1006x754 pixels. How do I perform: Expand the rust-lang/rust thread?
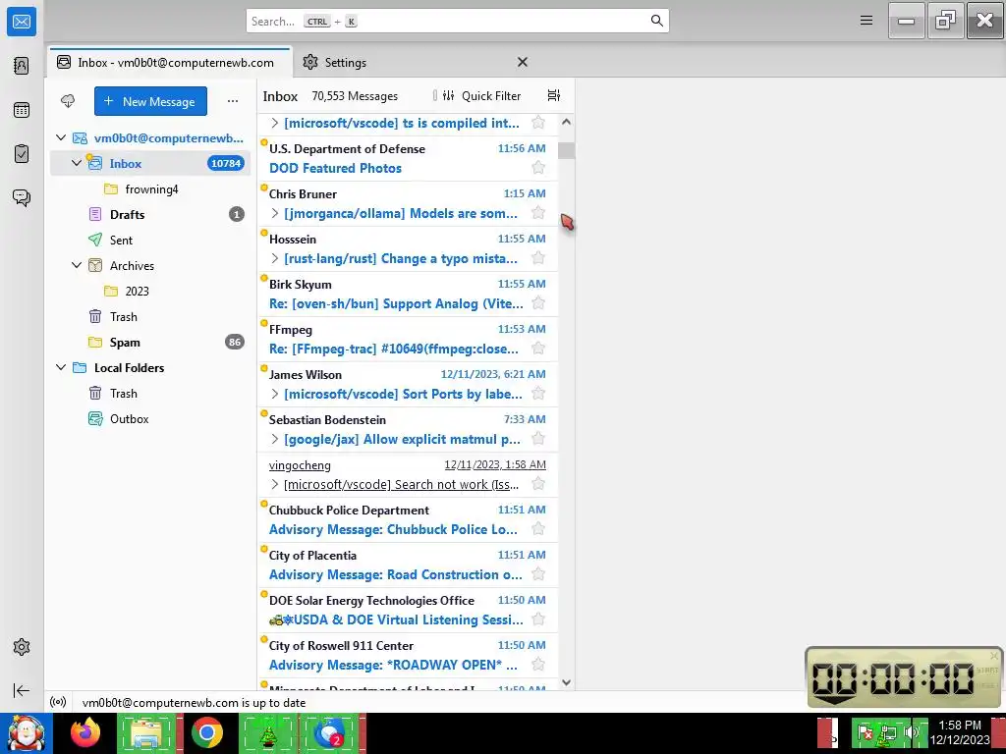(275, 258)
